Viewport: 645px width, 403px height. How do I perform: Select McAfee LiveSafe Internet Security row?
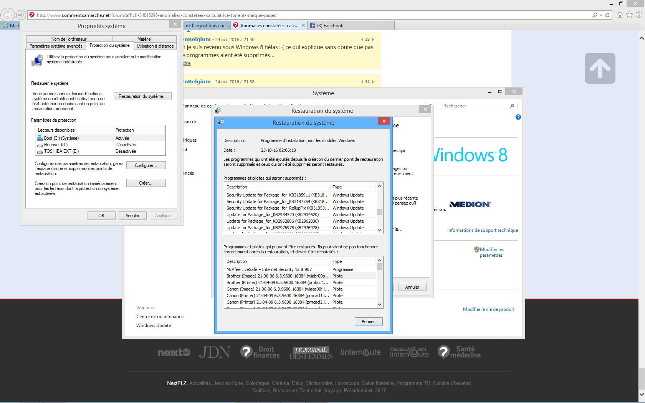coord(300,269)
